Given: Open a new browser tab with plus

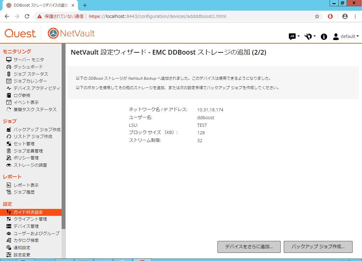Looking at the screenshot, I should tap(85, 5).
